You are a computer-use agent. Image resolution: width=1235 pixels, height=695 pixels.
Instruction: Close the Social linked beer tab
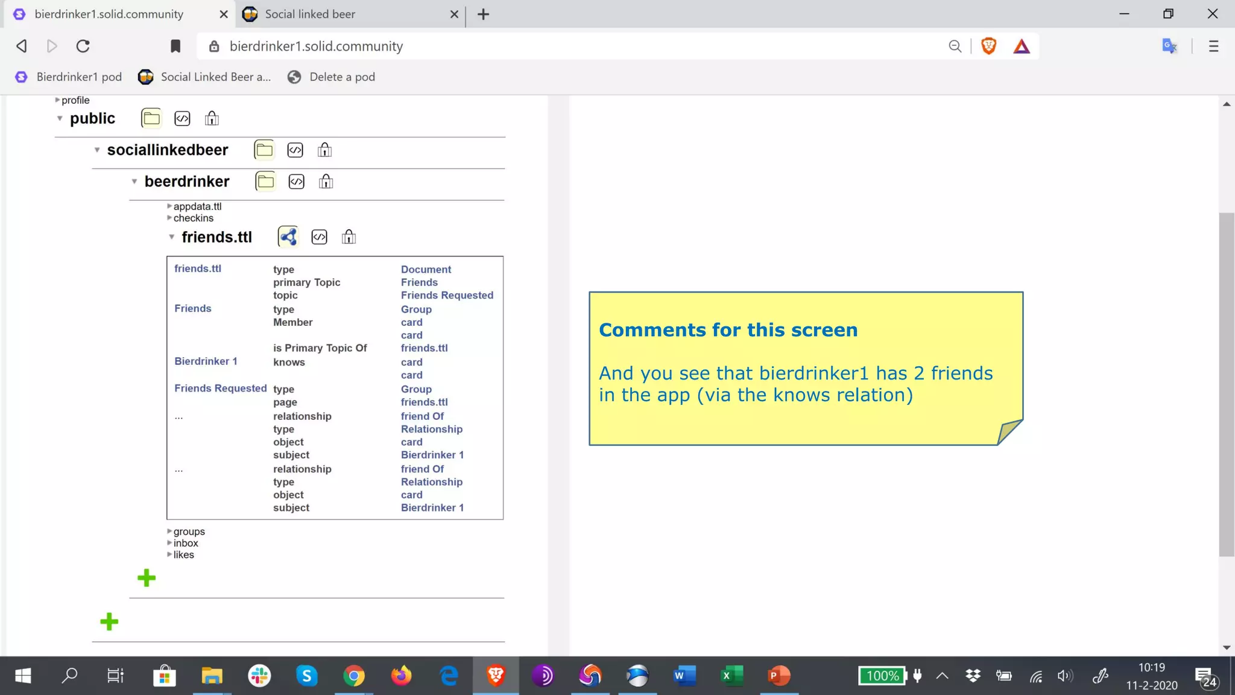pos(454,14)
